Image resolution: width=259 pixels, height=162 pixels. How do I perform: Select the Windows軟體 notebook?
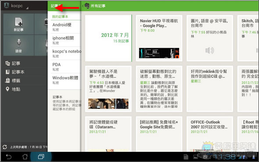(66, 80)
